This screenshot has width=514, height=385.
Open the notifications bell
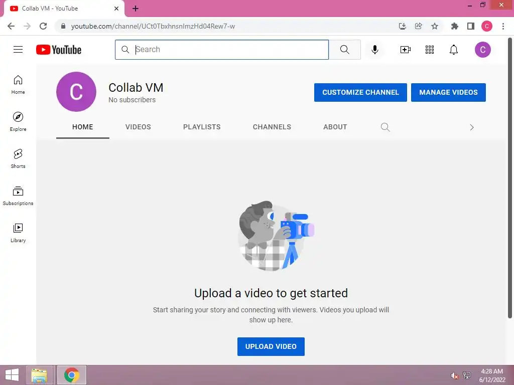pos(454,50)
